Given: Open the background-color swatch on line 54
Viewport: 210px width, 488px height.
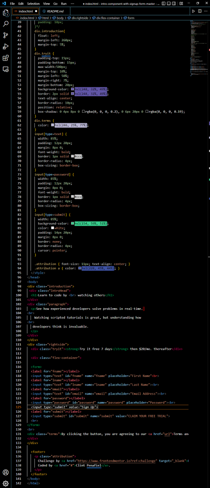Looking at the screenshot, I should coord(73,89).
